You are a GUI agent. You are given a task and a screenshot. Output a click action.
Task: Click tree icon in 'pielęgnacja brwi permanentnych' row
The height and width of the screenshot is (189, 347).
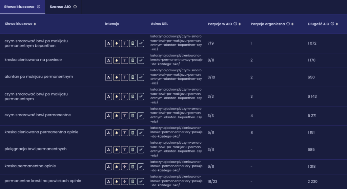(117, 150)
